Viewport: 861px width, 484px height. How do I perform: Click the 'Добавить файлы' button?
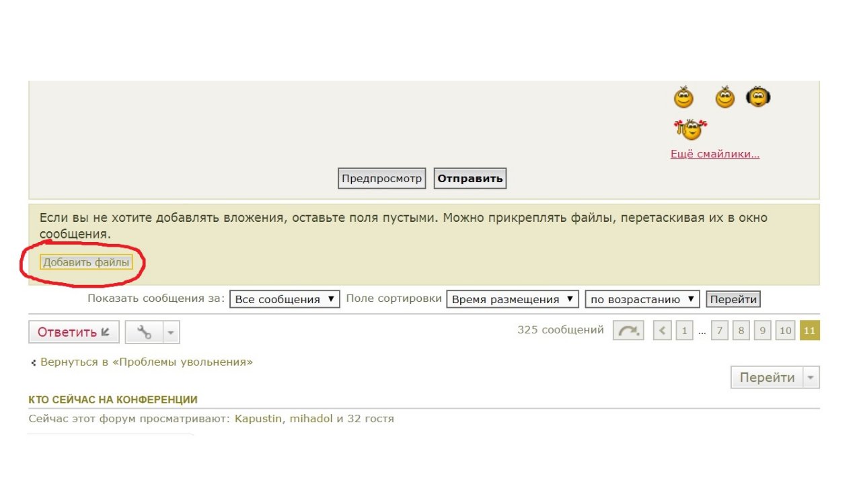tap(86, 263)
